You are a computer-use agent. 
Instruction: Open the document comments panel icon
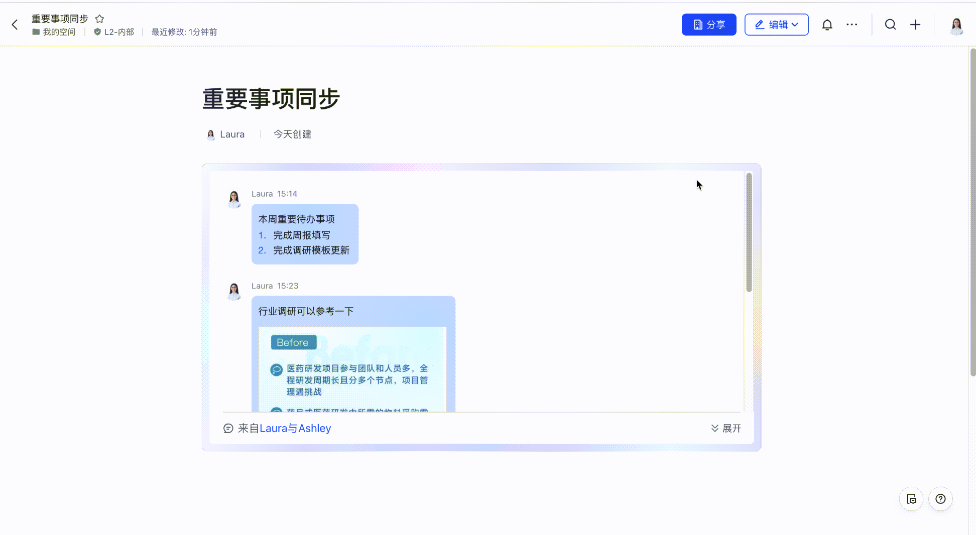click(x=911, y=499)
